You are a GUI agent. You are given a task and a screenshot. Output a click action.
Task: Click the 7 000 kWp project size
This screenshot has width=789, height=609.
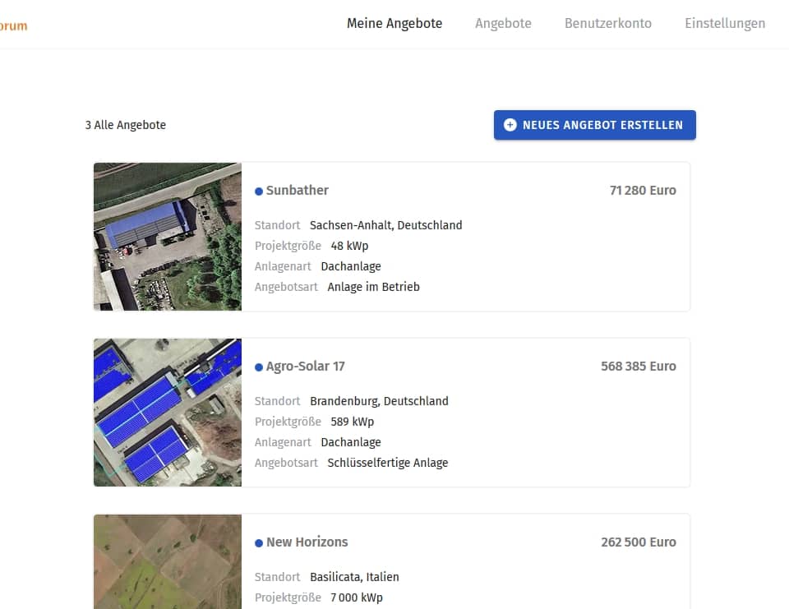pyautogui.click(x=356, y=597)
